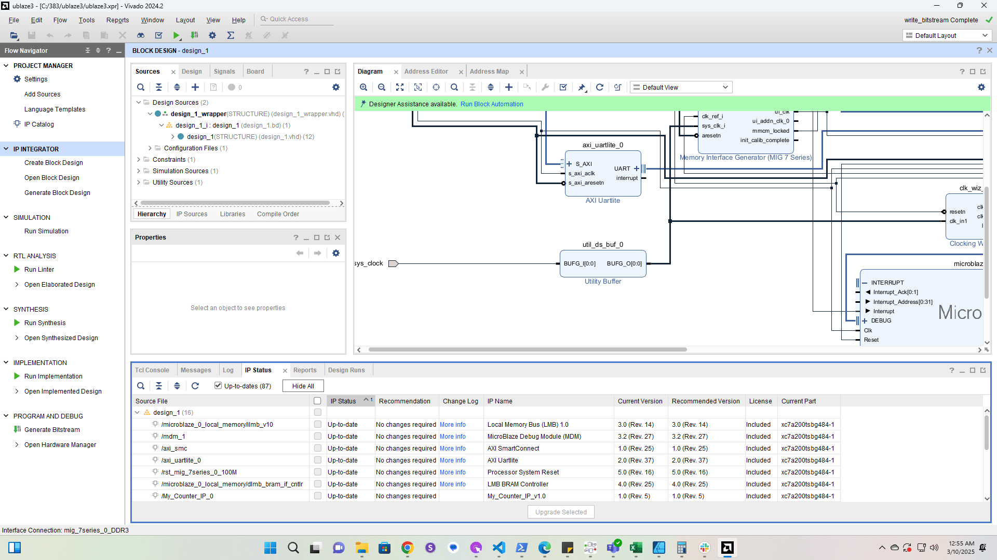997x560 pixels.
Task: Click the Vivado icon in Windows taskbar
Action: click(x=727, y=548)
